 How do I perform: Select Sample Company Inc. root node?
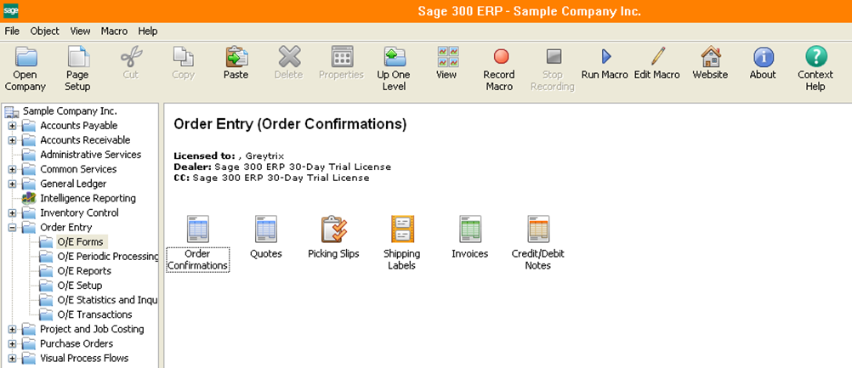tap(70, 110)
